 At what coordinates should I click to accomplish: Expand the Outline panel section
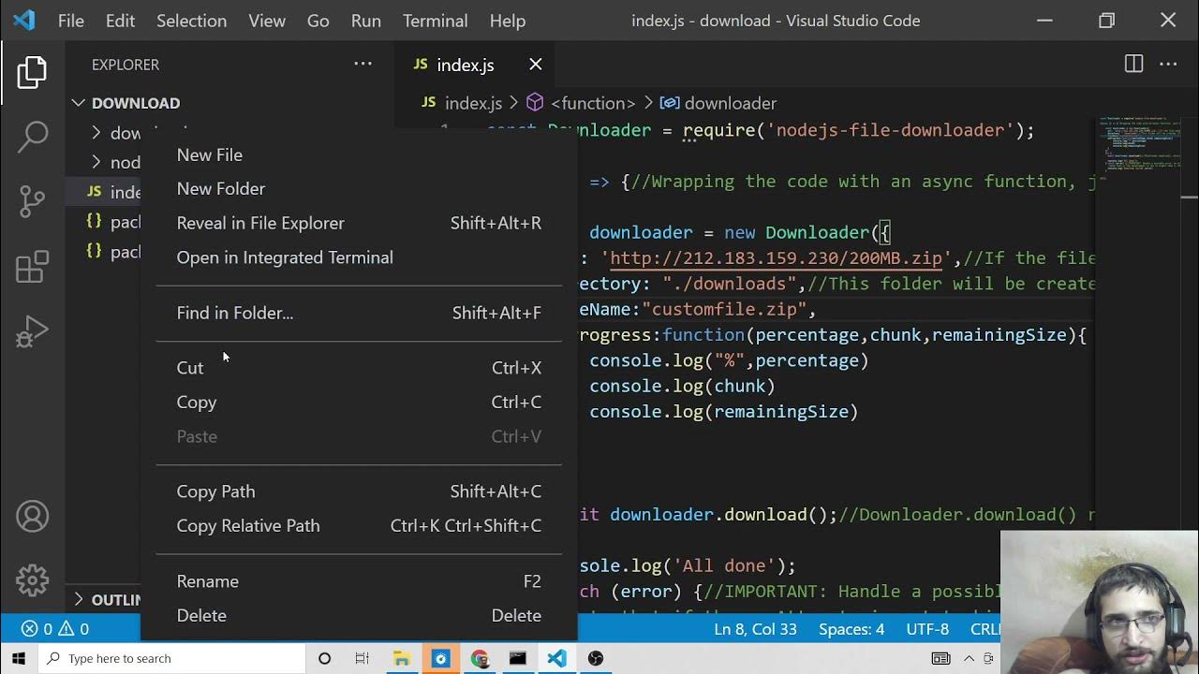coord(79,599)
